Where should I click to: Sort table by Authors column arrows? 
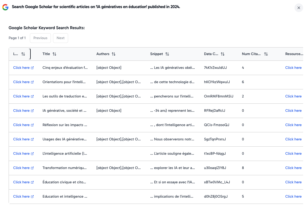[x=114, y=54]
